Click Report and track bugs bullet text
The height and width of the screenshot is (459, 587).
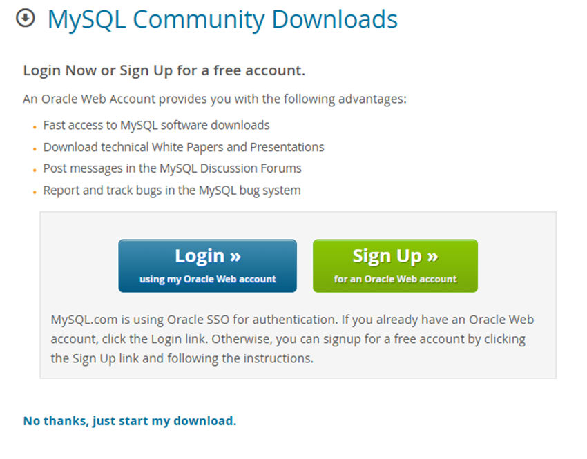(x=171, y=191)
